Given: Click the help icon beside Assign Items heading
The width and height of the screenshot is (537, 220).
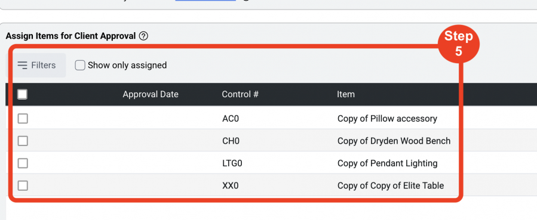Looking at the screenshot, I should pos(144,36).
